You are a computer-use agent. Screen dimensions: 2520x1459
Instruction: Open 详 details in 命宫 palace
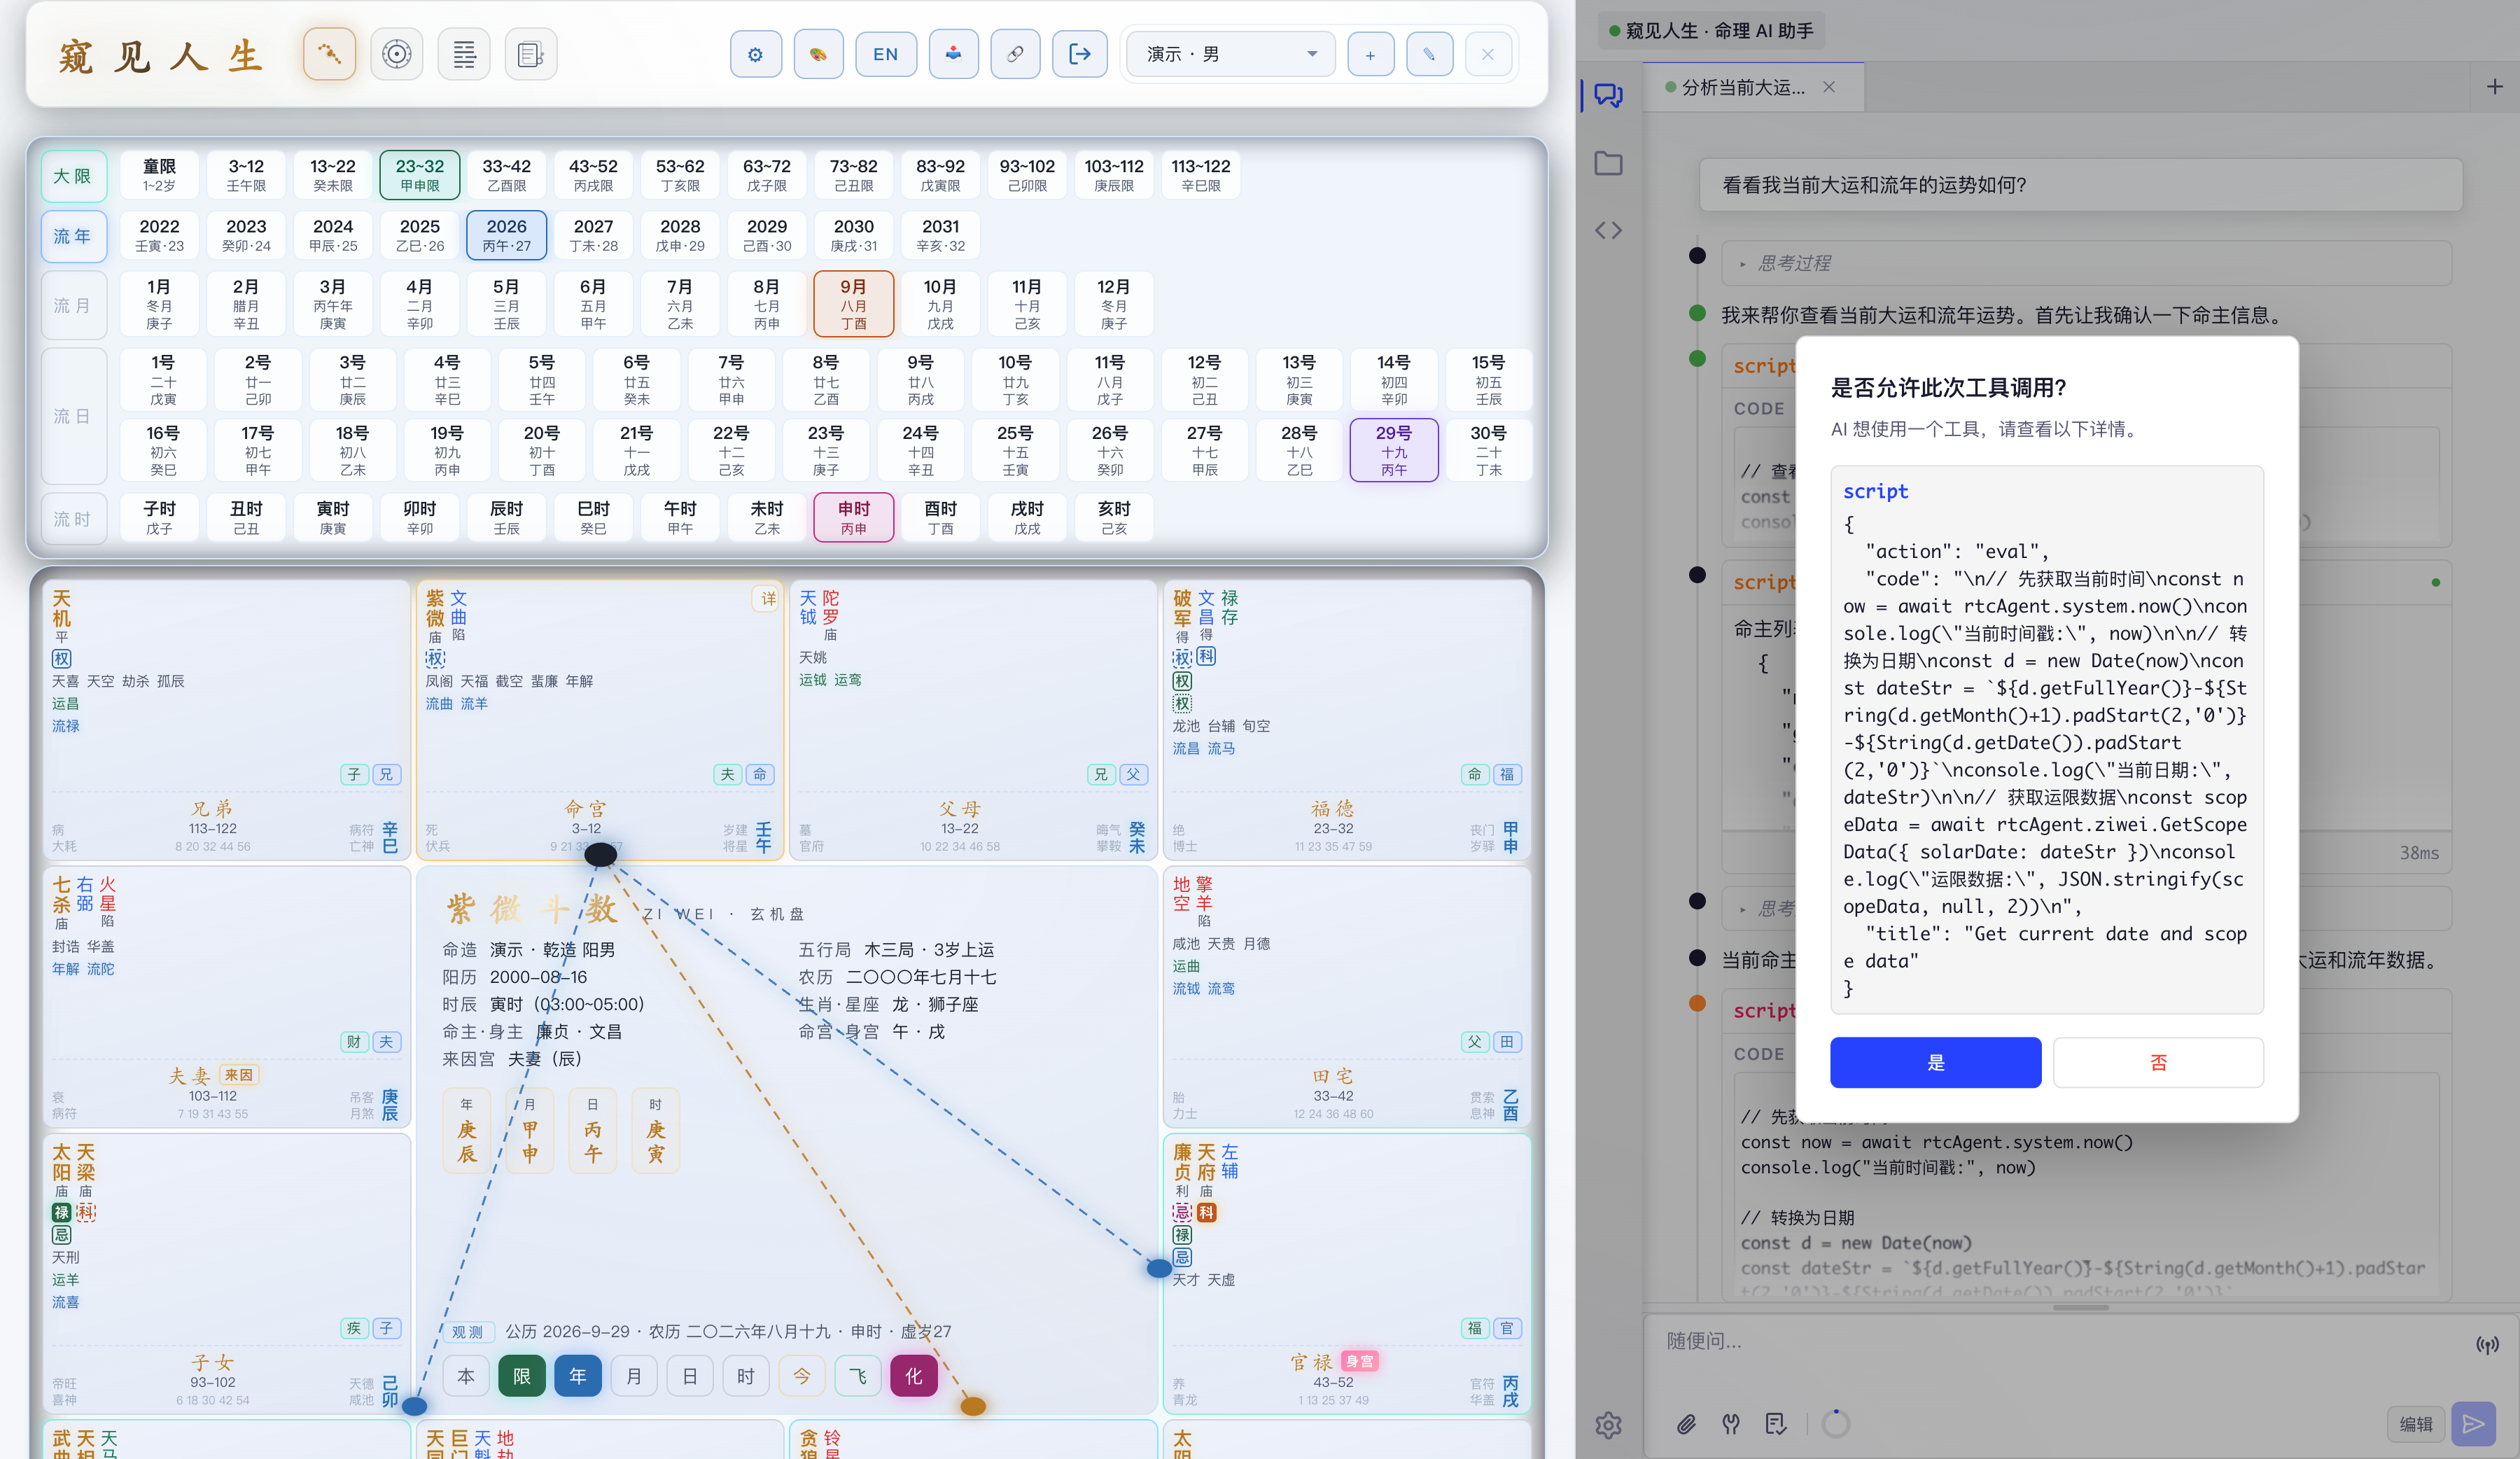tap(767, 598)
